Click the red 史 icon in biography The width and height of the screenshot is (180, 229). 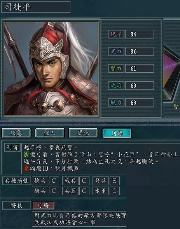tap(26, 168)
